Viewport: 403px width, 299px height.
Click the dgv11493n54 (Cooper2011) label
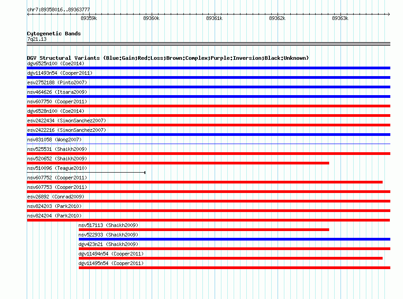60,73
